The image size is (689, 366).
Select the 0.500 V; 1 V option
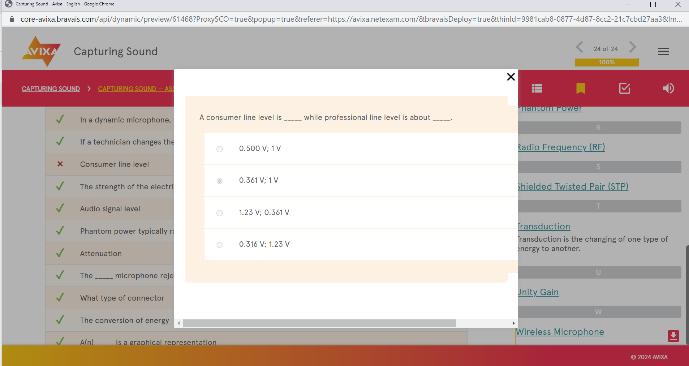pyautogui.click(x=219, y=149)
